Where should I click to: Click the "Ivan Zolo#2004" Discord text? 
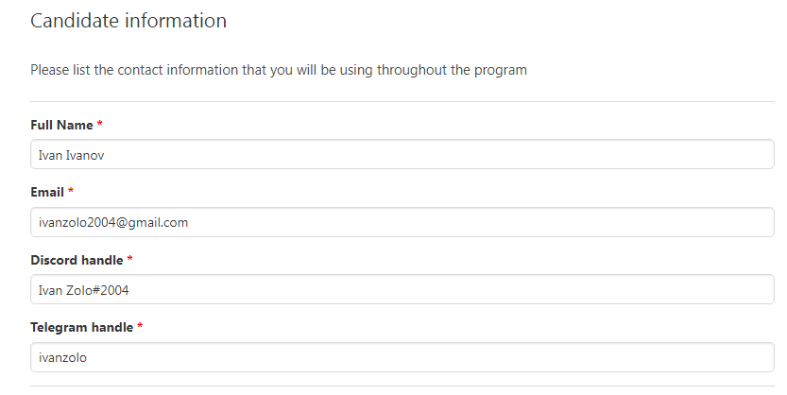point(83,290)
